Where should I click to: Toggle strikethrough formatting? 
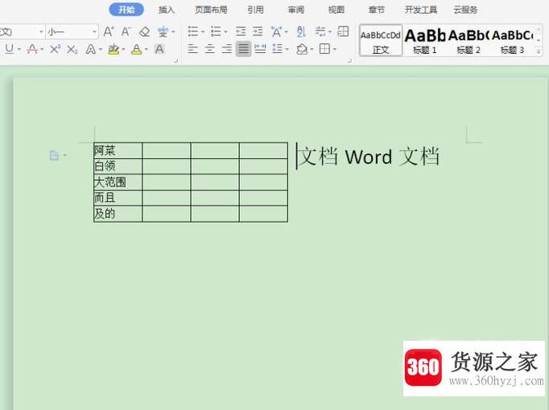coord(32,49)
